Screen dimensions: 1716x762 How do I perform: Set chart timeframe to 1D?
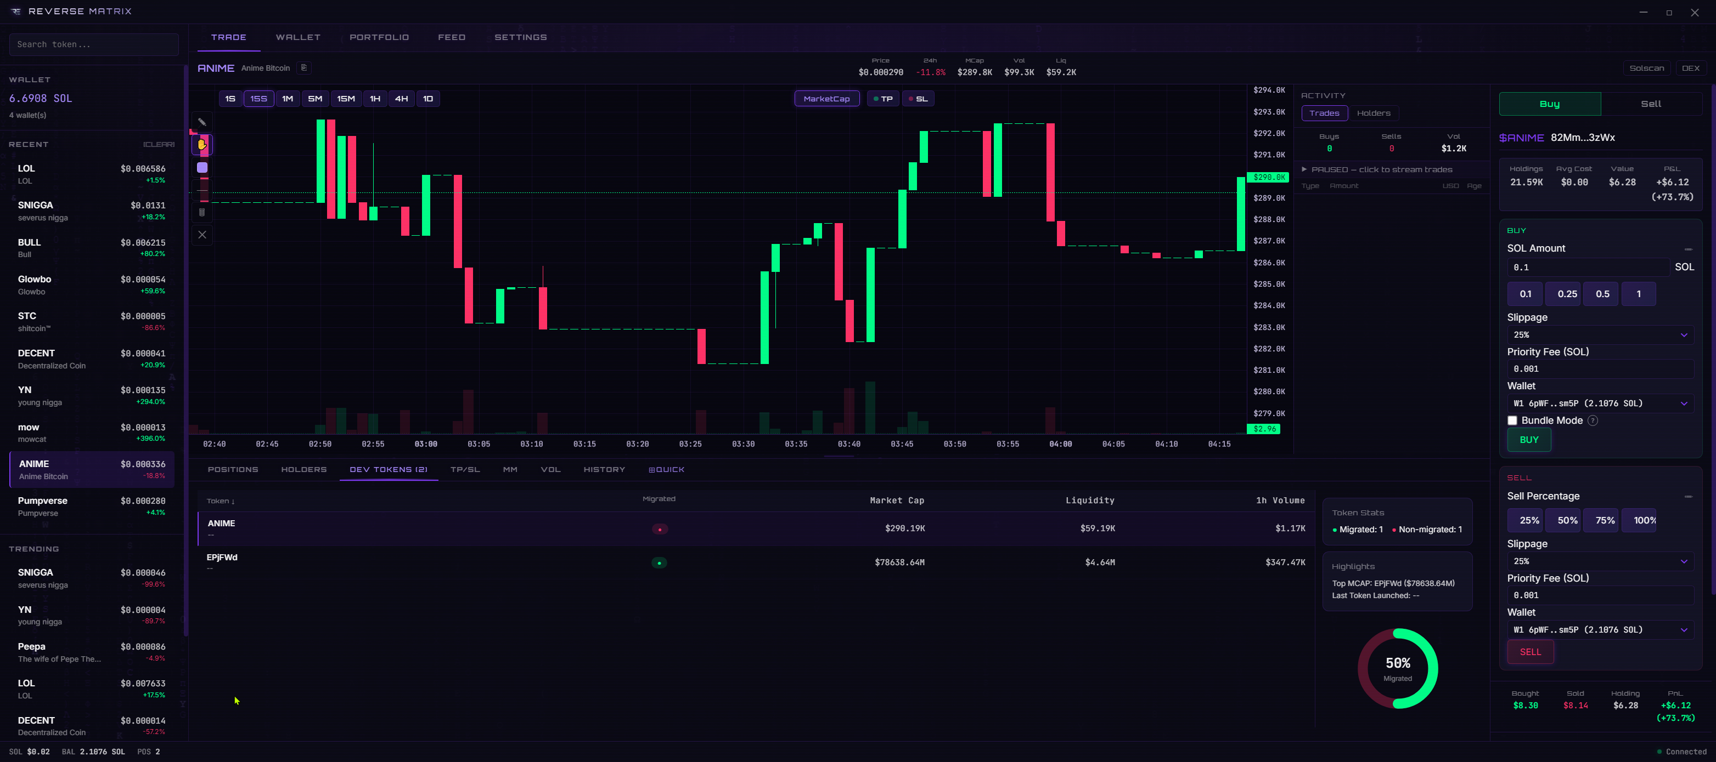pos(427,99)
